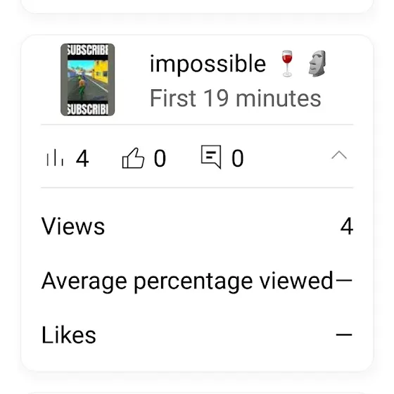Click the lower SUBSCRIBE text on the thumbnail
The width and height of the screenshot is (394, 394).
[x=88, y=109]
